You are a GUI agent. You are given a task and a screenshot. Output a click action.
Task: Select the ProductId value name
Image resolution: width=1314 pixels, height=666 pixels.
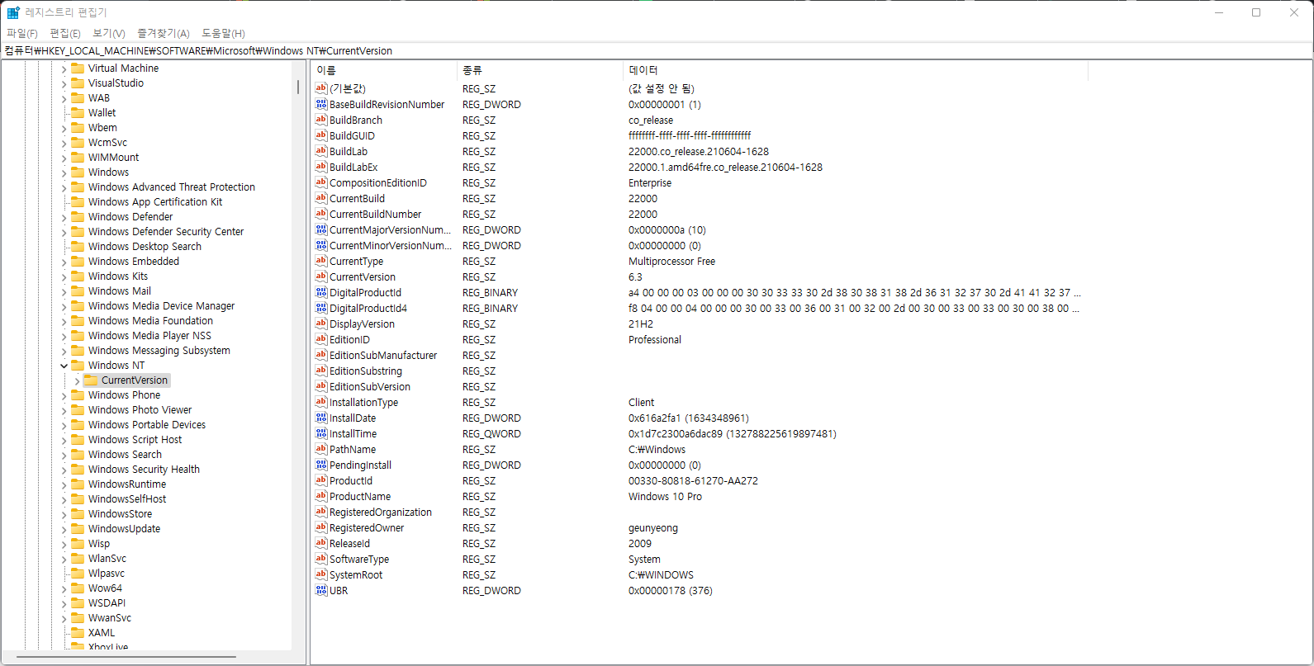351,480
